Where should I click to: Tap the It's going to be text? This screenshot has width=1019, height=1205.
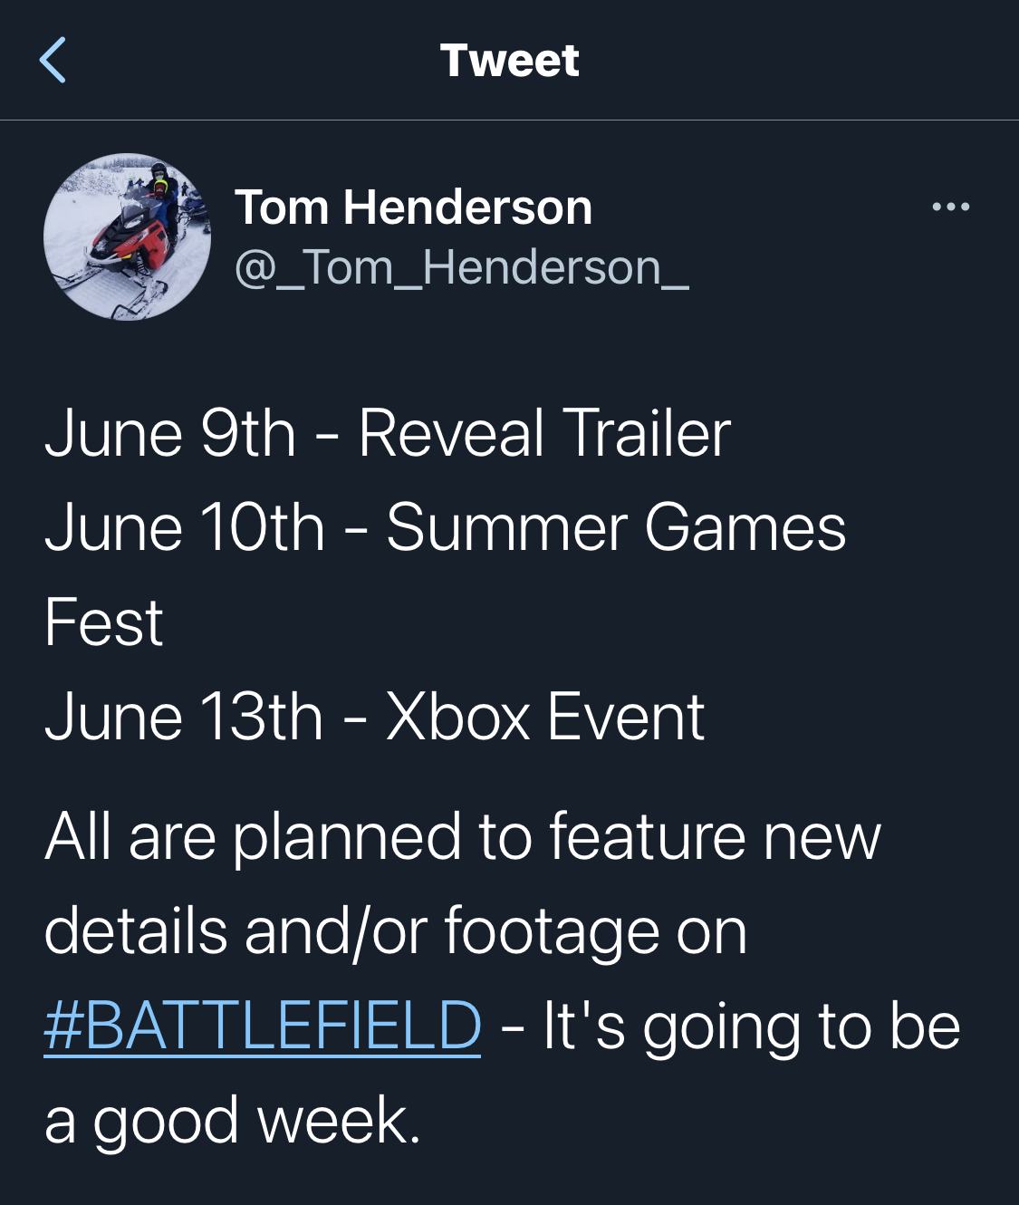752,1027
